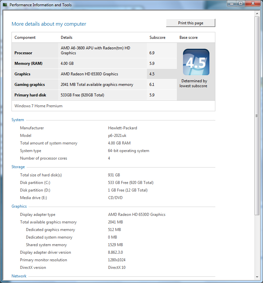The height and width of the screenshot is (283, 263).
Task: Click the driver version 8.862.3.0
Action: pyautogui.click(x=115, y=252)
